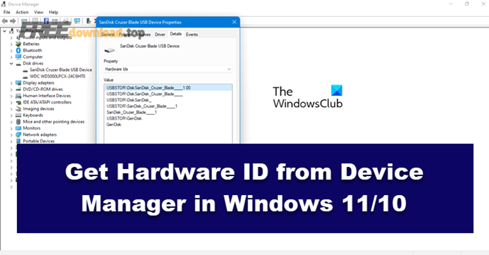
Task: Click the Forward arrow in the toolbar
Action: click(x=13, y=21)
